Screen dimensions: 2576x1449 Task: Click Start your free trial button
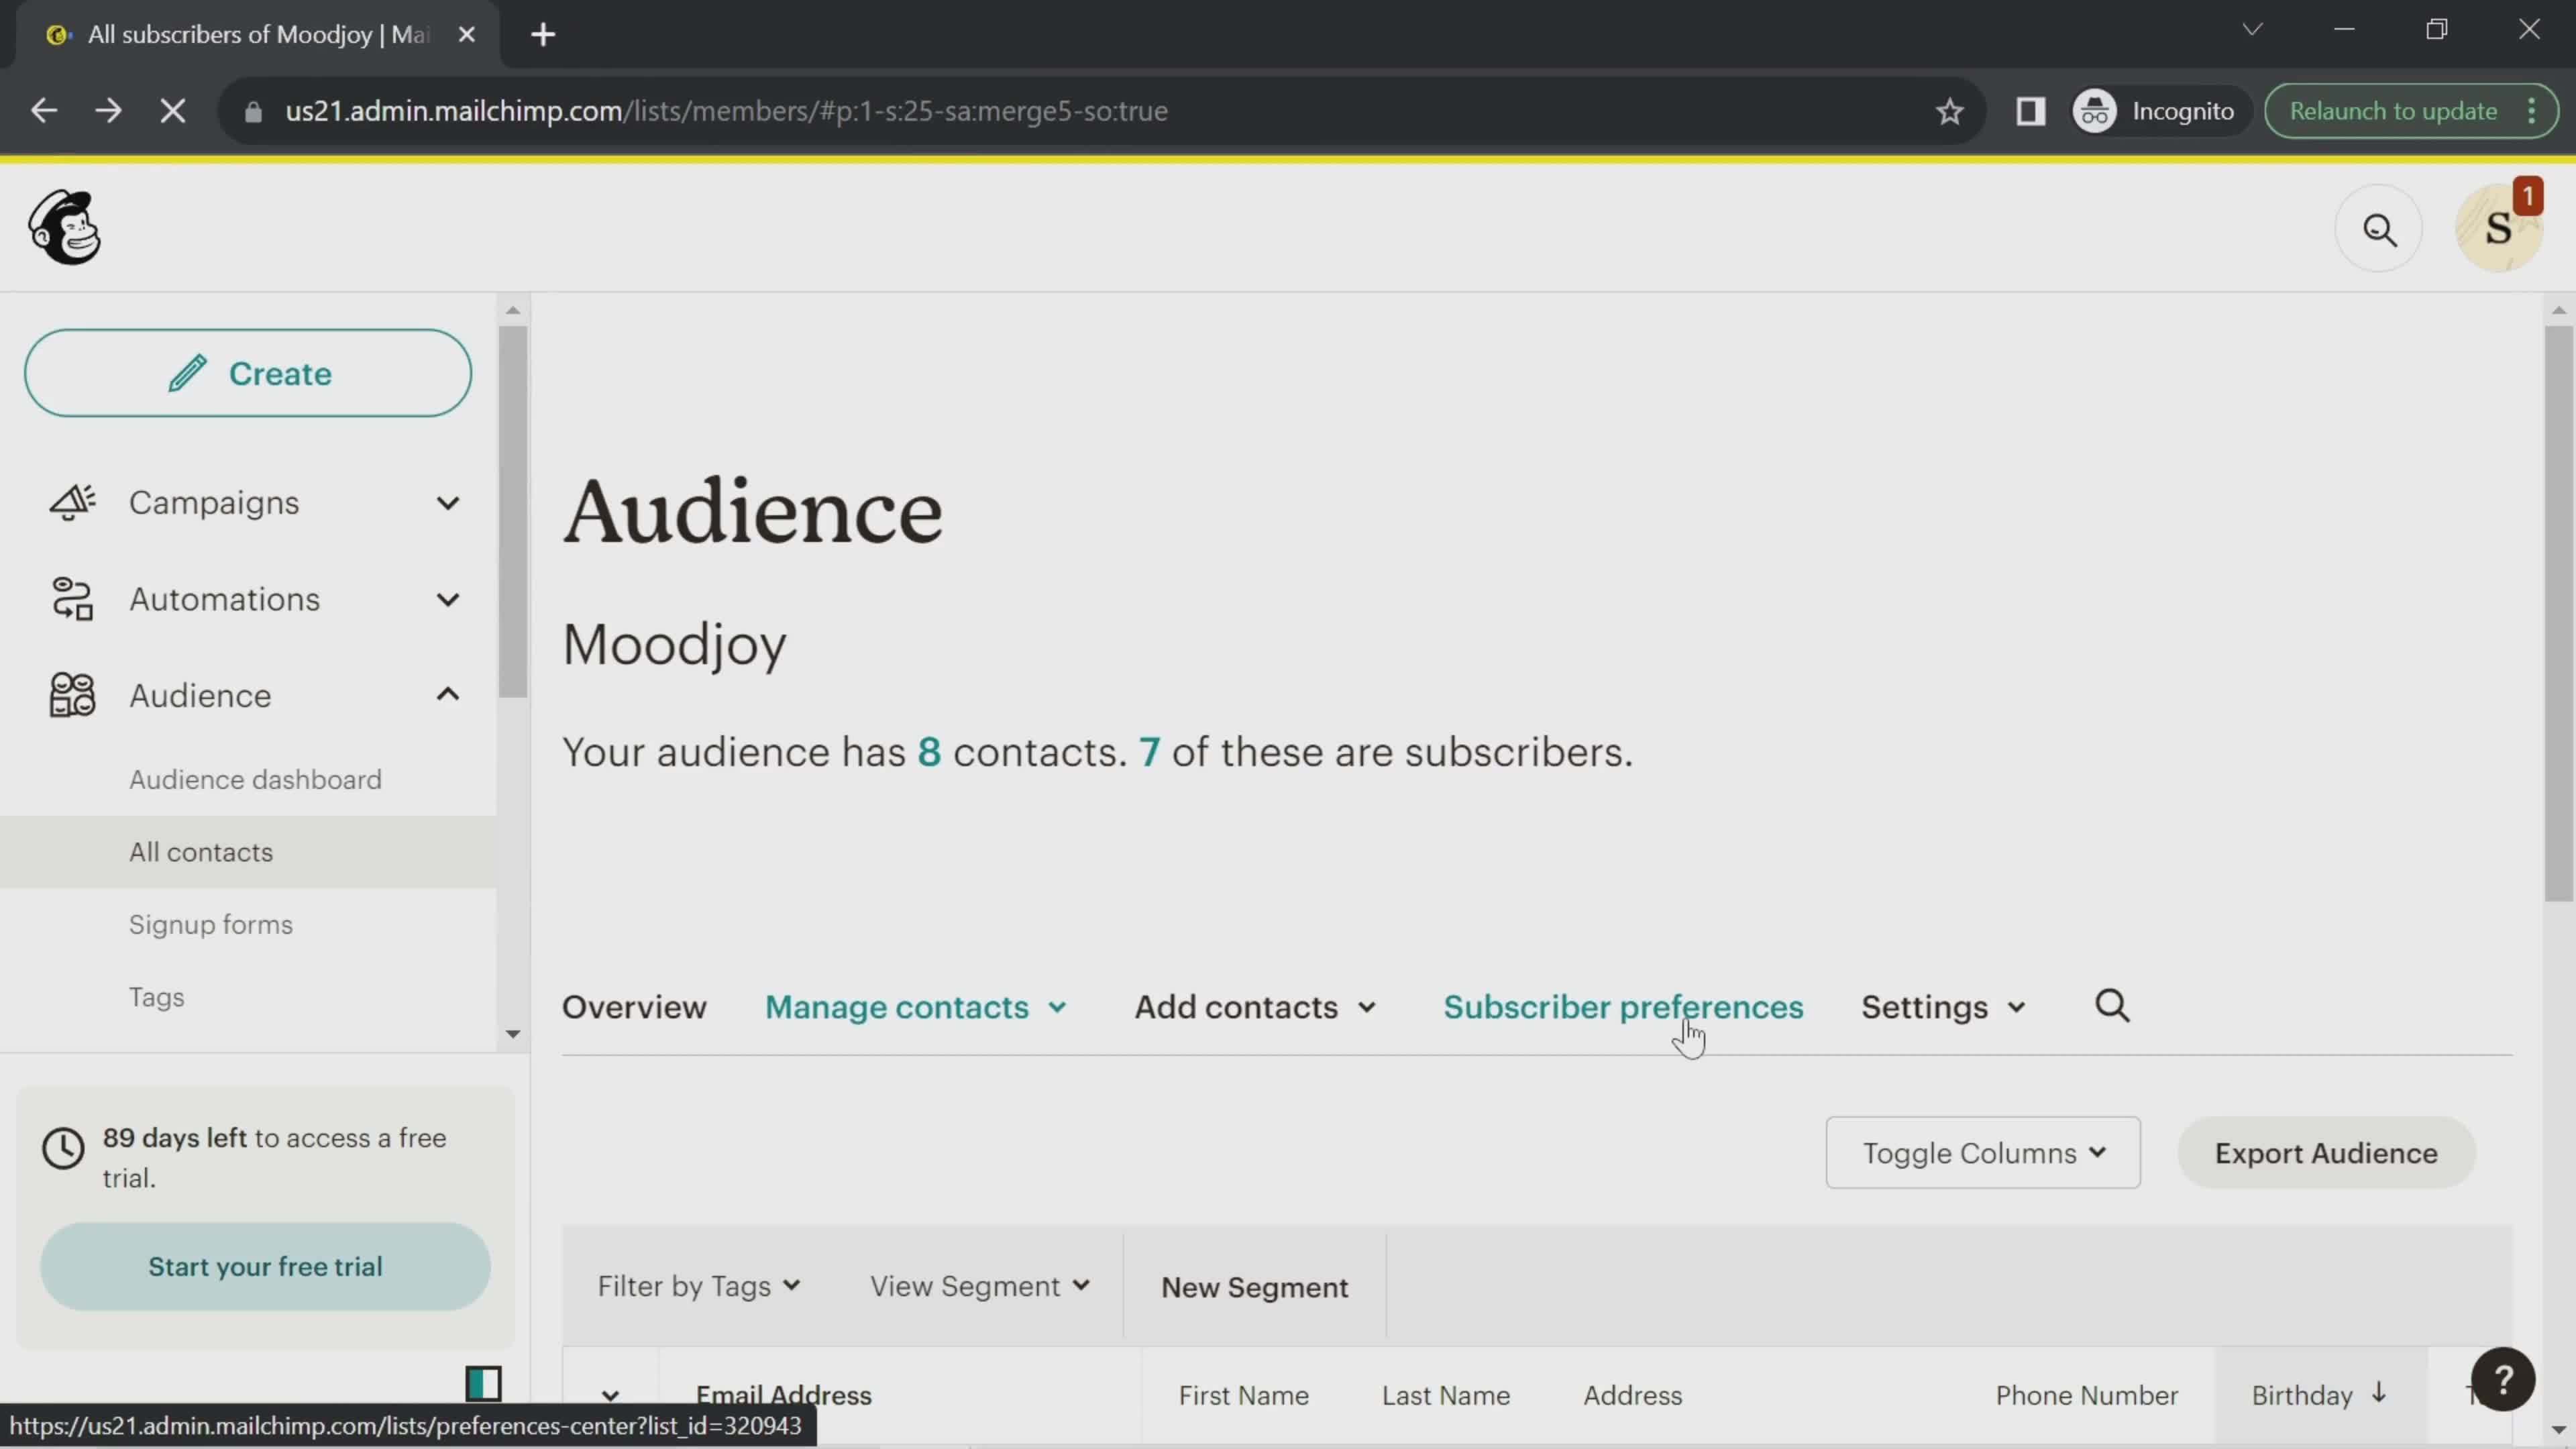266,1267
